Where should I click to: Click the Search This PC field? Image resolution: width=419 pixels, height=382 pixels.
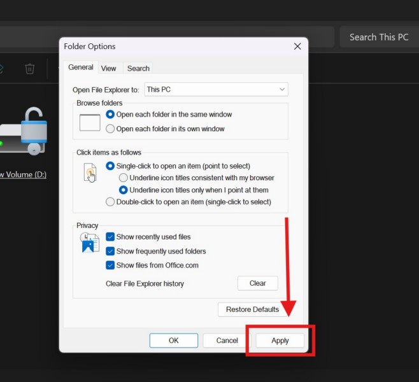click(379, 37)
